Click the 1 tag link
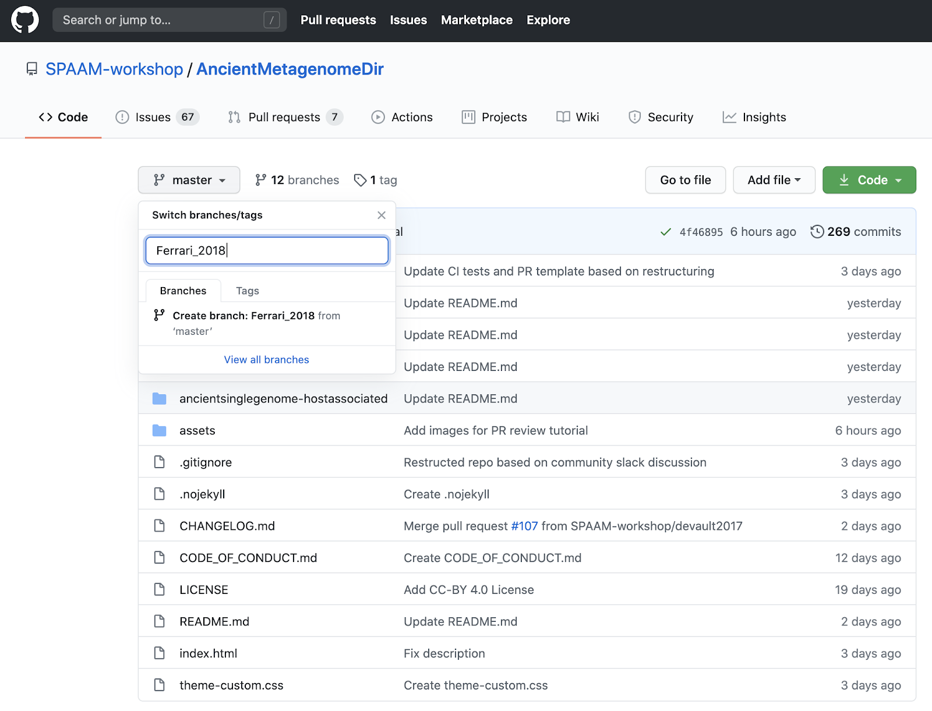Screen dimensions: 932x711 click(x=376, y=181)
